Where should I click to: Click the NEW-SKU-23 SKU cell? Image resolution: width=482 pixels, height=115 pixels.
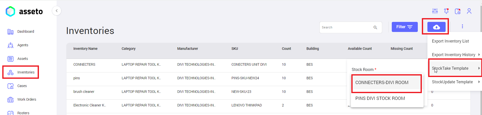pyautogui.click(x=241, y=92)
